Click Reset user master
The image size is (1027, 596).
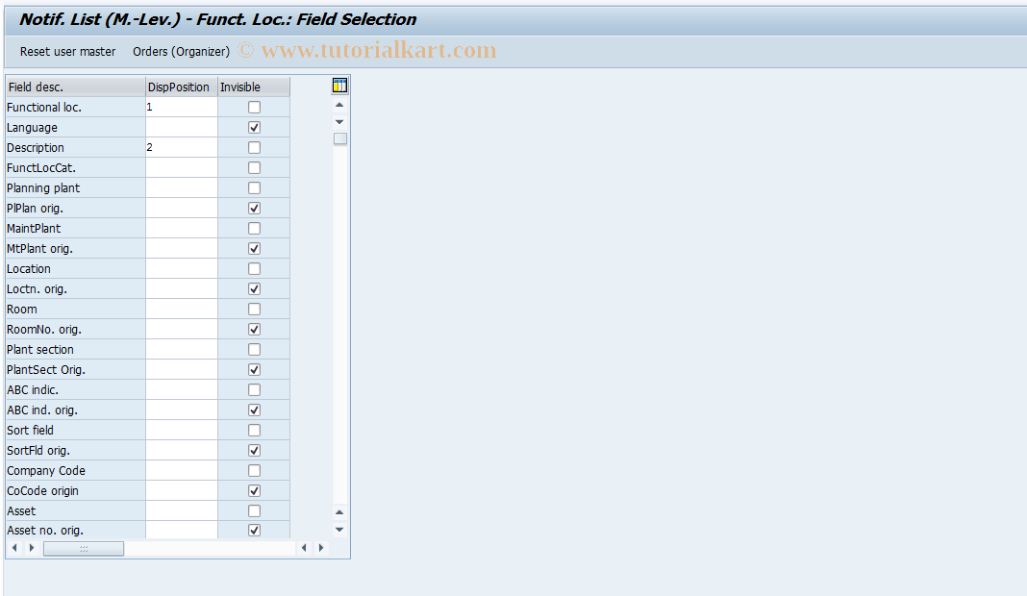point(67,51)
